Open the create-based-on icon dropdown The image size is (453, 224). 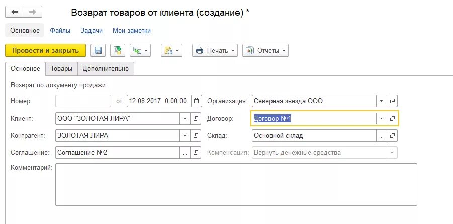click(x=140, y=51)
